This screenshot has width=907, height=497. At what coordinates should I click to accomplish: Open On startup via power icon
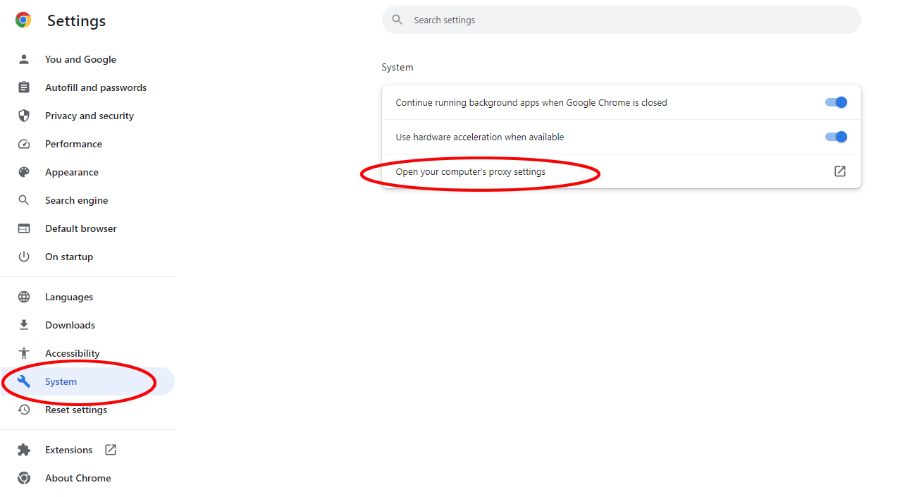[x=23, y=257]
